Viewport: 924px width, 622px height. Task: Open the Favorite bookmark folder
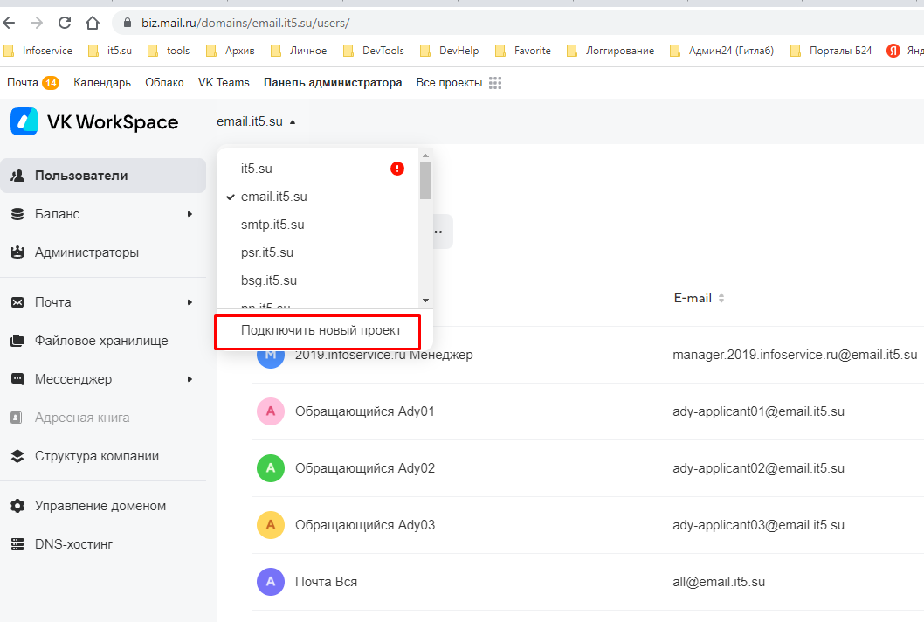(523, 51)
